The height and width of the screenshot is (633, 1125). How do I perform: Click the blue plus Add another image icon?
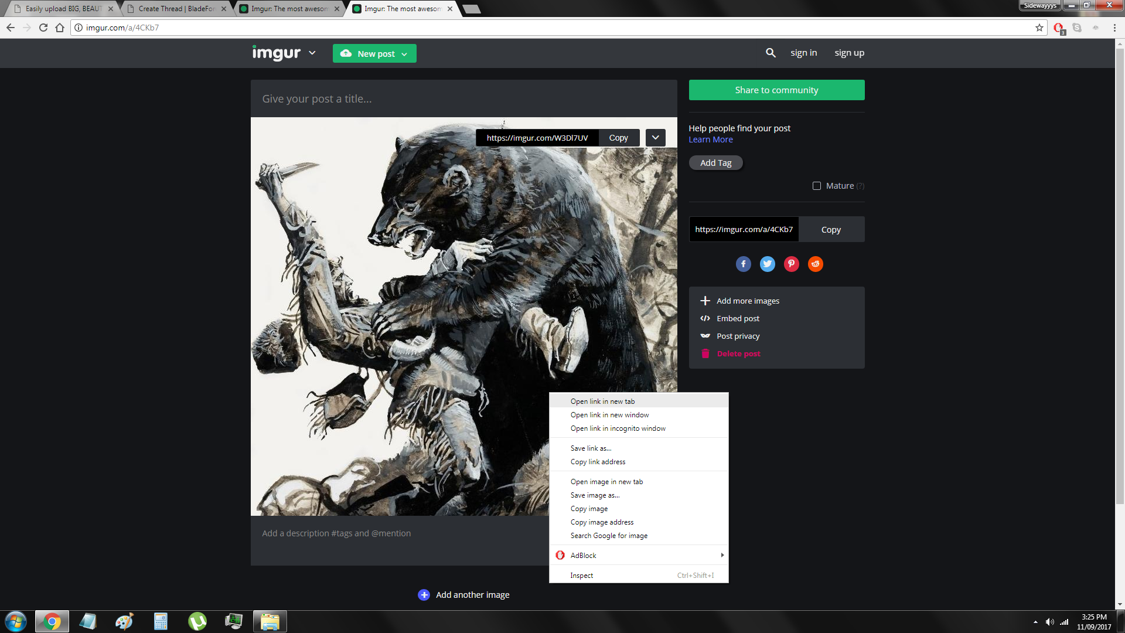pyautogui.click(x=424, y=595)
